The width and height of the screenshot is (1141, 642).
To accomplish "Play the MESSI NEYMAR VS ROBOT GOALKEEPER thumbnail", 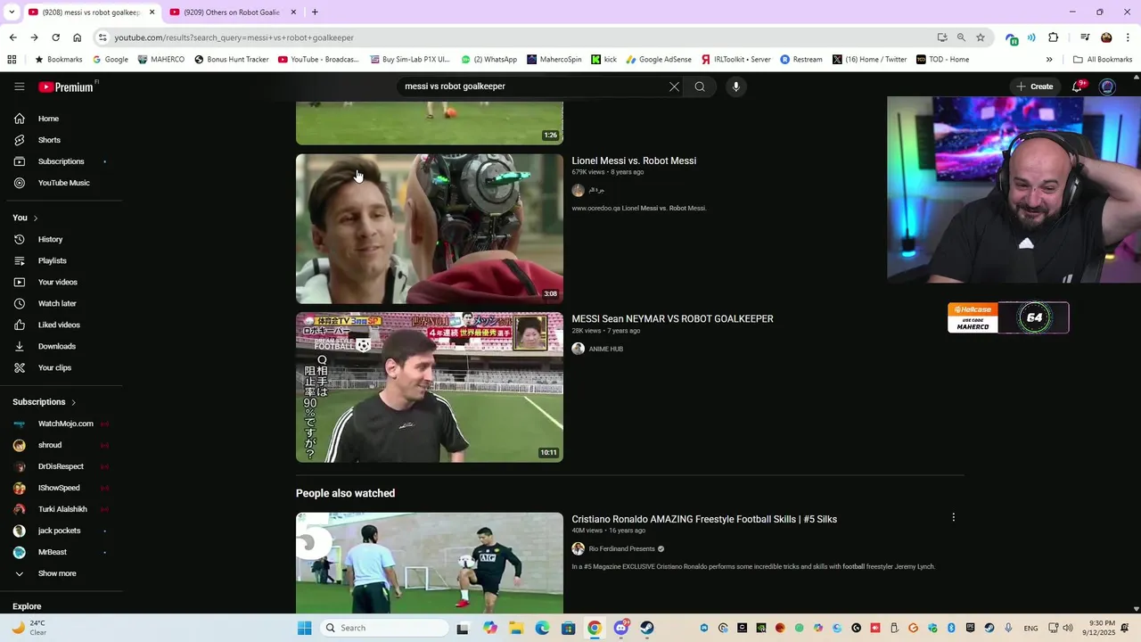I will 430,387.
